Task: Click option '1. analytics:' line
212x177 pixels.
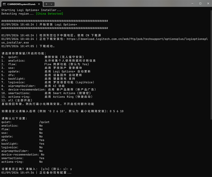Action: click(x=48, y=61)
